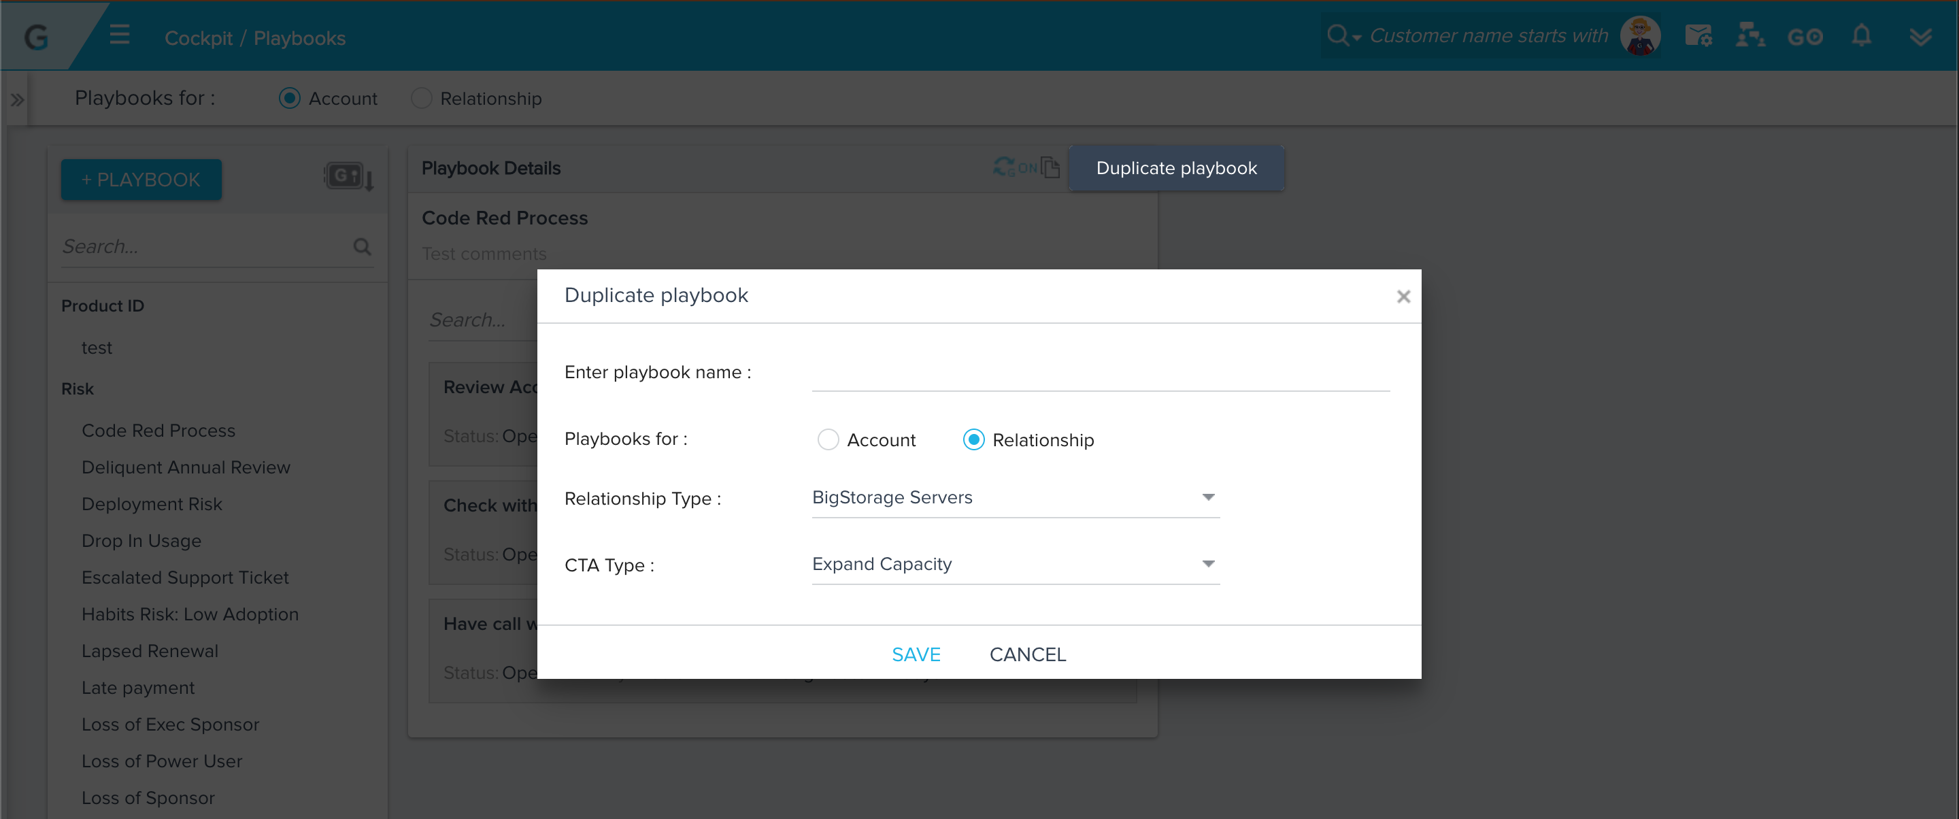Expand the double chevron header menu
Image resolution: width=1959 pixels, height=819 pixels.
(x=1920, y=37)
